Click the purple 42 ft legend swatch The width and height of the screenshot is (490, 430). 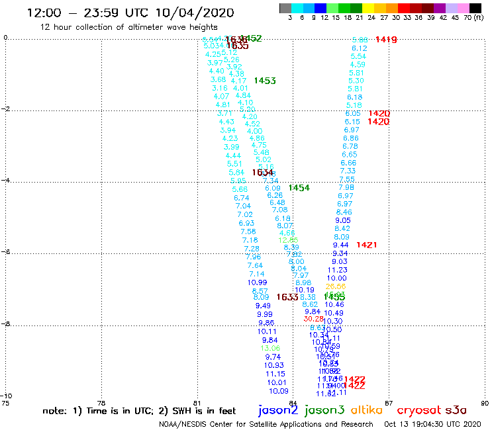[440, 8]
